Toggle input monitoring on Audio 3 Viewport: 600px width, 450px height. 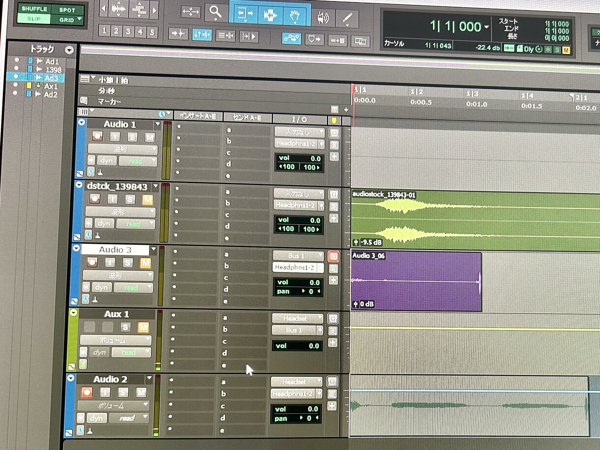tap(110, 262)
